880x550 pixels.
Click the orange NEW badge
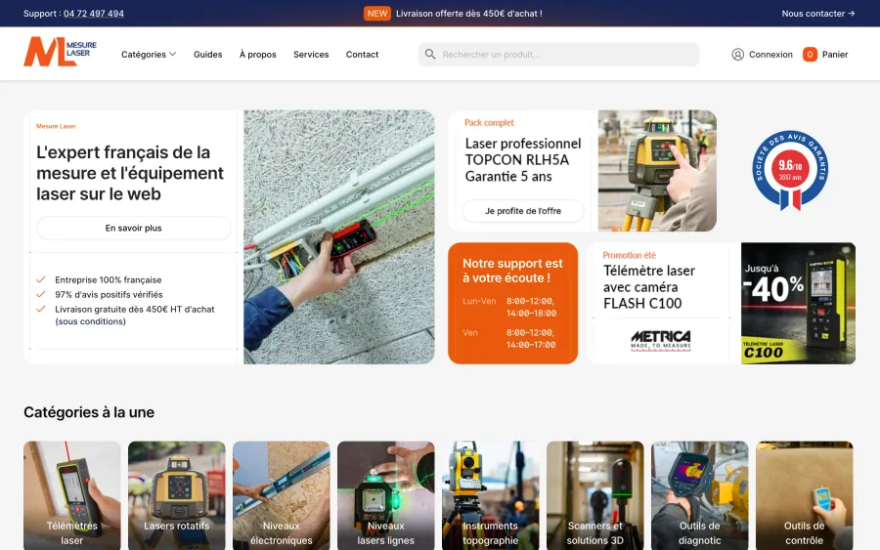click(377, 14)
